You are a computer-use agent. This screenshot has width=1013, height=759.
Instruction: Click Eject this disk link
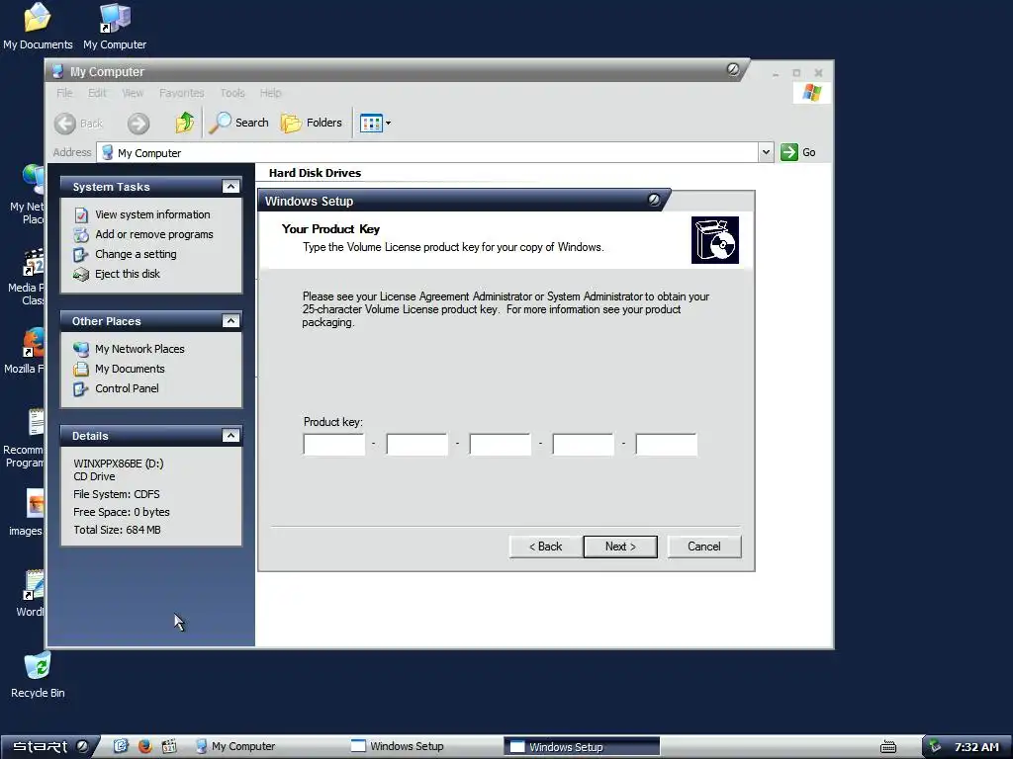point(128,274)
